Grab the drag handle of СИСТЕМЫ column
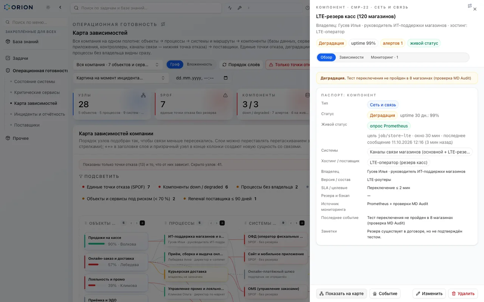 coord(245,223)
